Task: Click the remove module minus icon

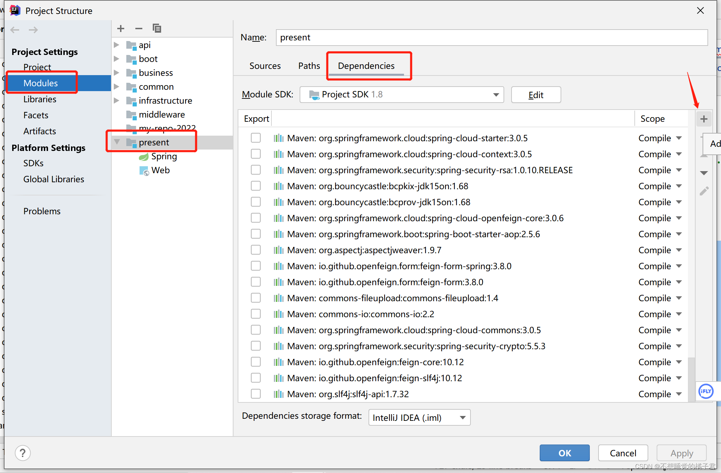Action: pos(139,29)
